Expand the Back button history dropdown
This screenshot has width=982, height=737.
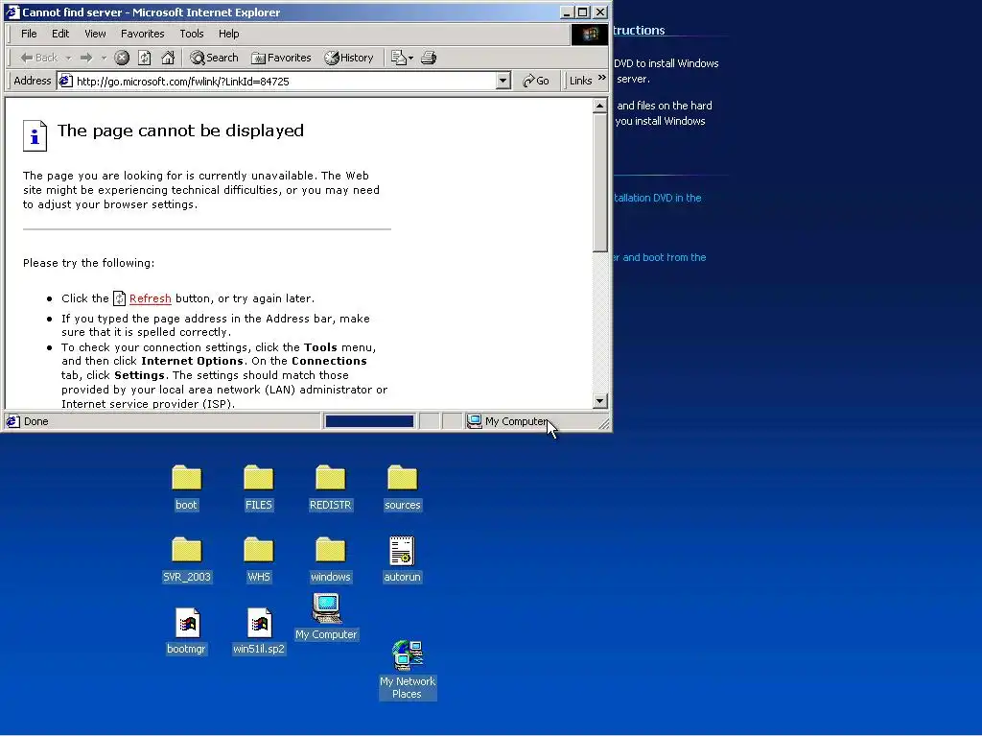click(x=68, y=59)
